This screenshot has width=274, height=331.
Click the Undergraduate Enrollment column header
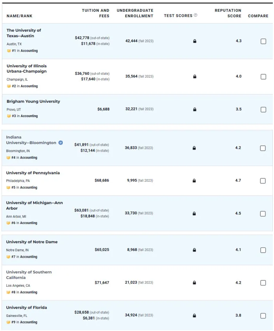pyautogui.click(x=135, y=13)
